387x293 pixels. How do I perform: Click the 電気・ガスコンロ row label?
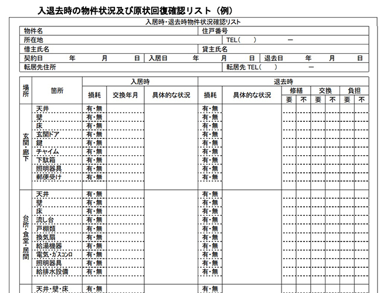point(55,254)
